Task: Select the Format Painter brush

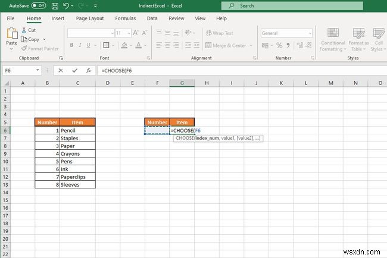Action: [24, 49]
